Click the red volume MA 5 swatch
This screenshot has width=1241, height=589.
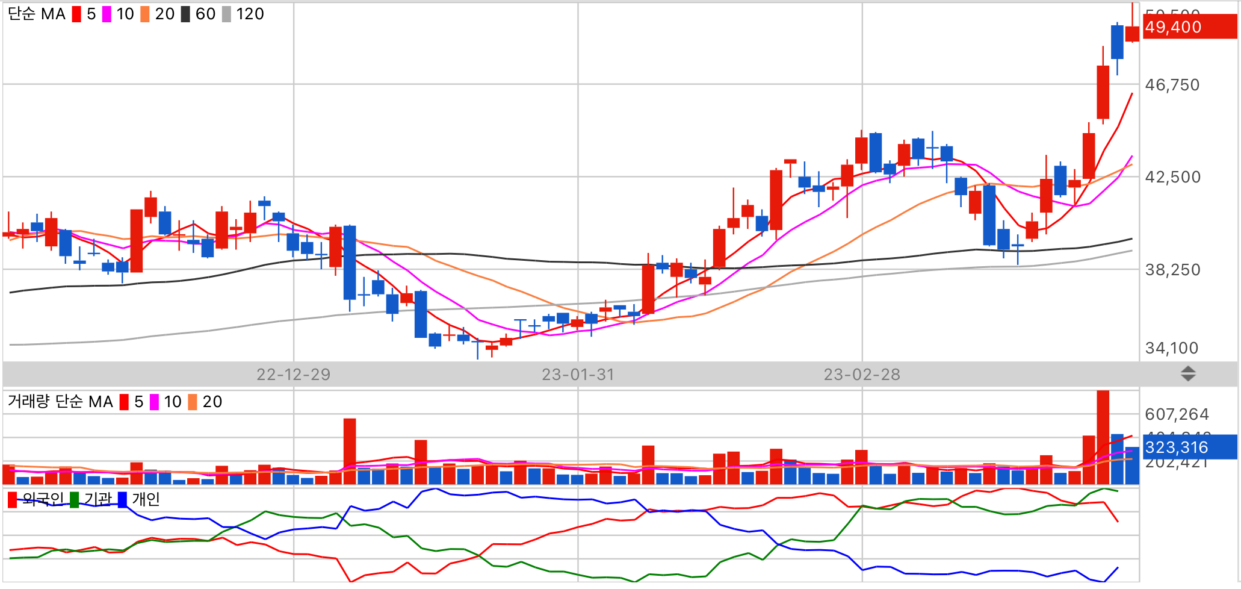tap(124, 402)
